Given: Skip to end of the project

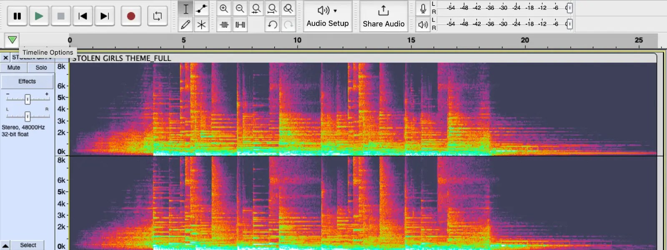Looking at the screenshot, I should (105, 16).
